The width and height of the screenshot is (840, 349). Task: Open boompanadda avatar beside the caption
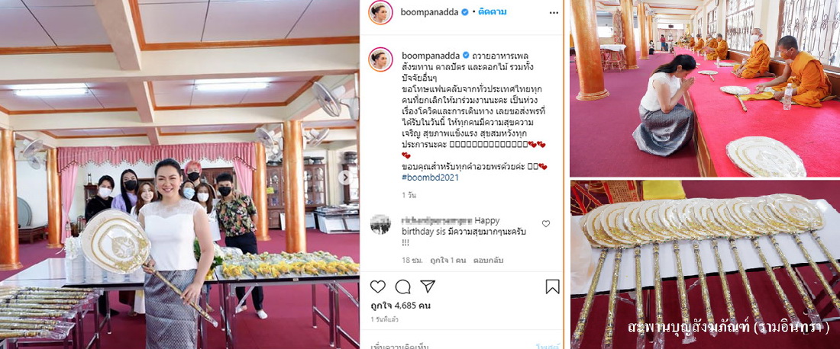pyautogui.click(x=381, y=59)
